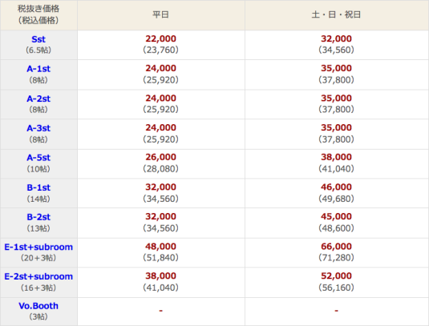Click B-1st weekend price 46,000

tap(336, 187)
